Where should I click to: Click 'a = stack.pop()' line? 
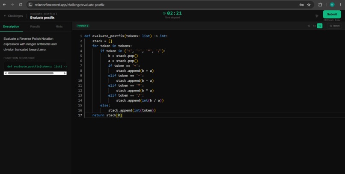click(x=123, y=61)
